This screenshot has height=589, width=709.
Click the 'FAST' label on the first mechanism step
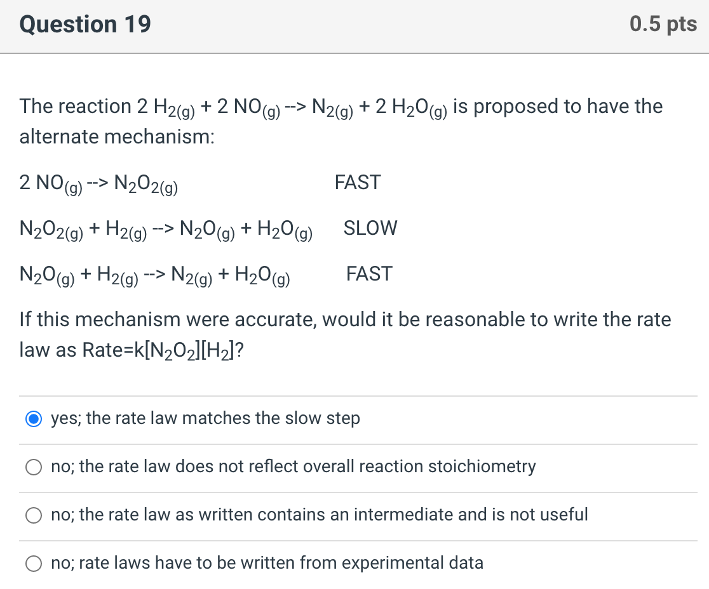(358, 182)
